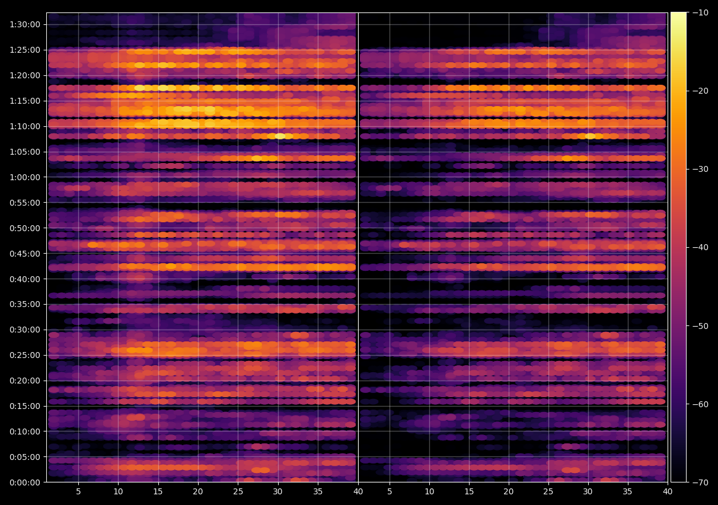This screenshot has width=718, height=505.
Task: Click x-axis label 5 under left heatmap
Action: coord(78,491)
